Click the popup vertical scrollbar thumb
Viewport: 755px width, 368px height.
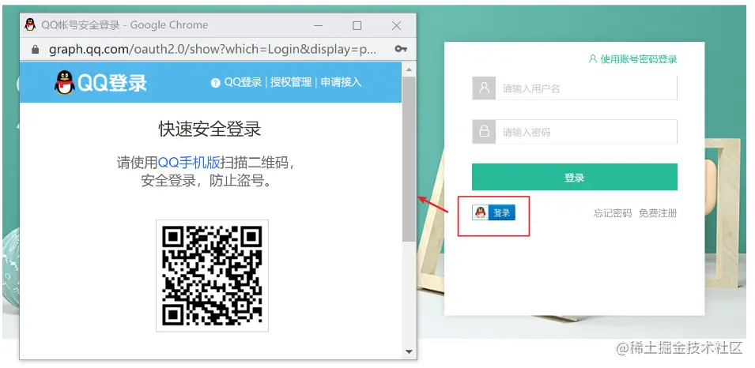[x=410, y=160]
